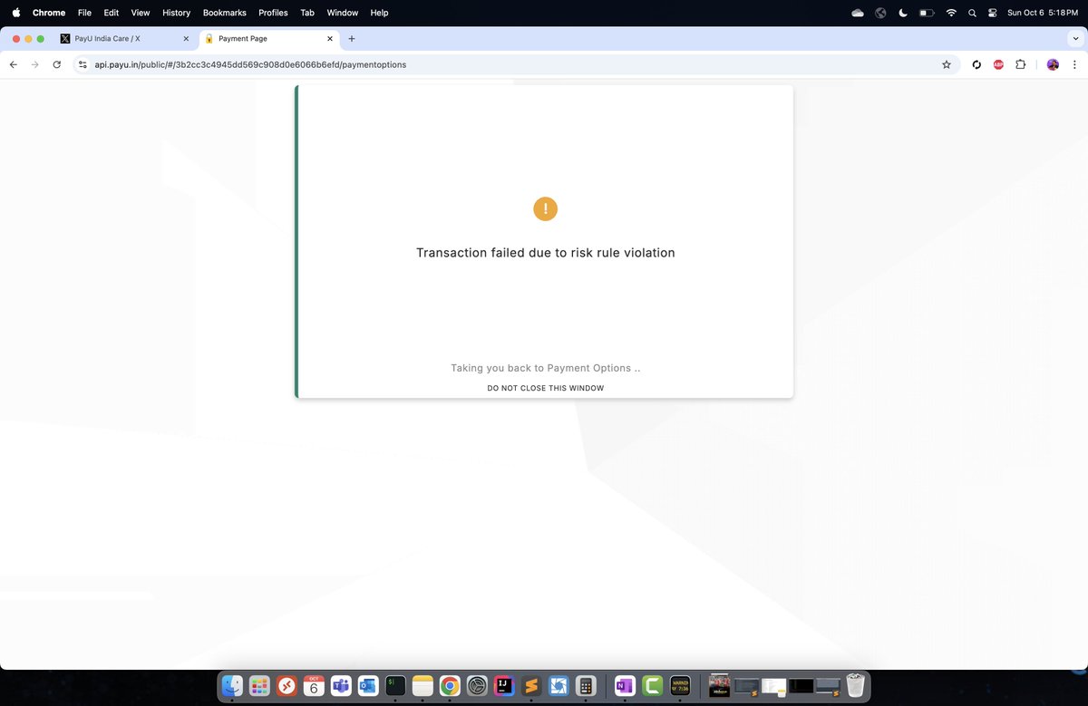This screenshot has width=1088, height=706.
Task: Click the first minimized window thumbnail in Dock
Action: [x=719, y=686]
